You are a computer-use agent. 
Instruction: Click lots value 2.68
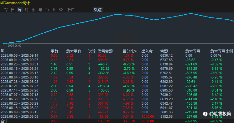pos(54,90)
